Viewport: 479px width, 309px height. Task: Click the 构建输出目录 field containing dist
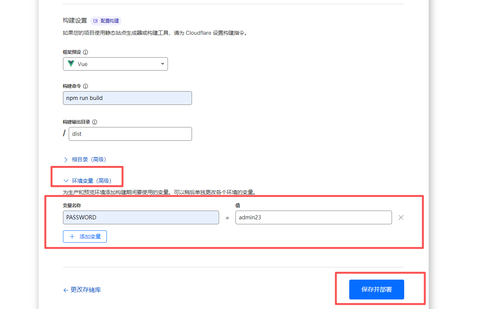pyautogui.click(x=130, y=134)
